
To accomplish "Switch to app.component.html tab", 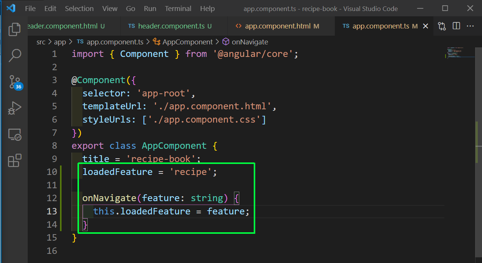I will pyautogui.click(x=281, y=26).
